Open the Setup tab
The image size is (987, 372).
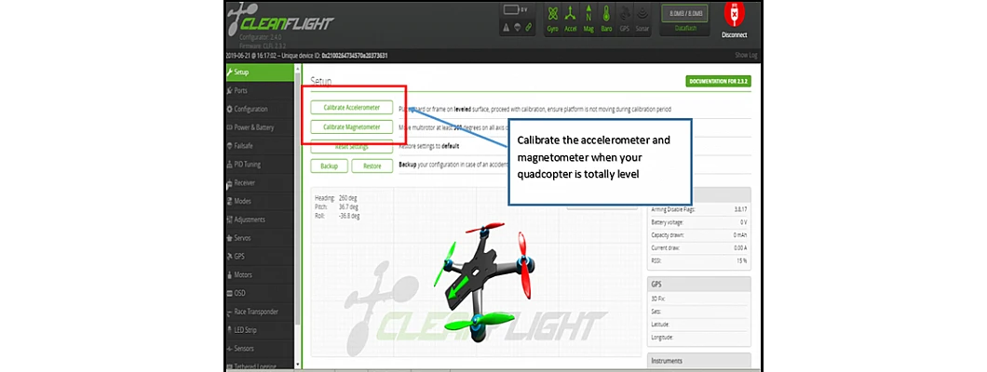[x=260, y=73]
